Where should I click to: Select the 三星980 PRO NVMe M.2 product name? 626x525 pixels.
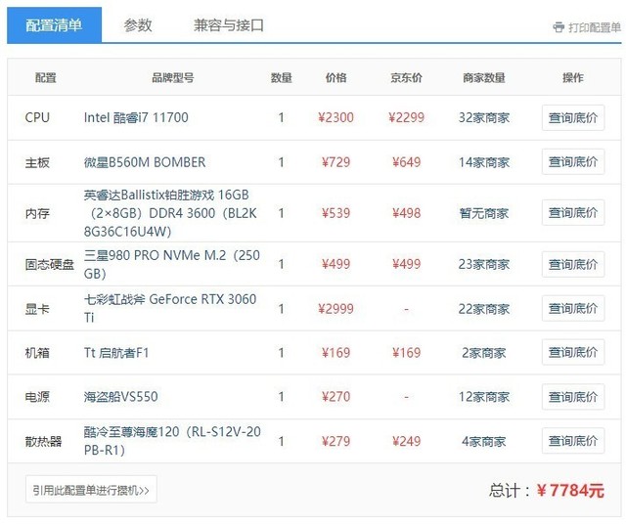coord(172,264)
